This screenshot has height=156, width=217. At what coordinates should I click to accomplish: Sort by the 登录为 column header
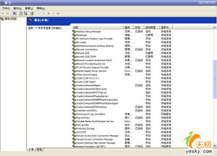166,27
